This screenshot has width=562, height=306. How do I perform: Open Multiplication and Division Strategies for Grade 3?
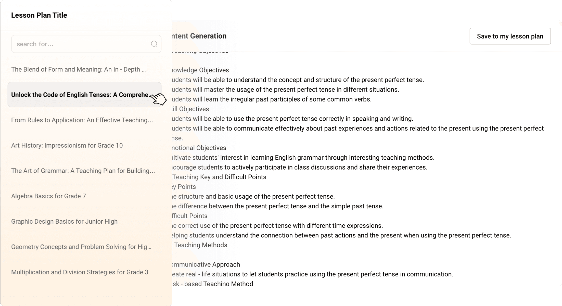coord(80,272)
